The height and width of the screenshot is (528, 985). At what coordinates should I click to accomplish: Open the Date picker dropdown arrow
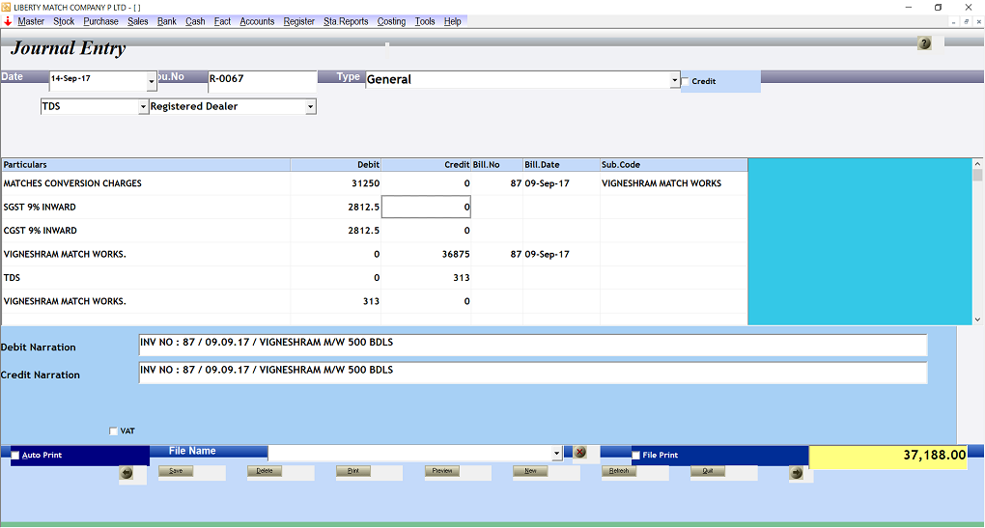click(151, 81)
